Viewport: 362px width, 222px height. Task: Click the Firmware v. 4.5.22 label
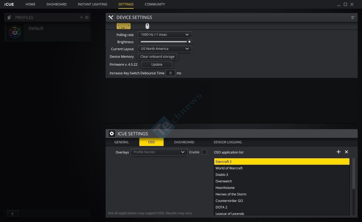coord(123,64)
